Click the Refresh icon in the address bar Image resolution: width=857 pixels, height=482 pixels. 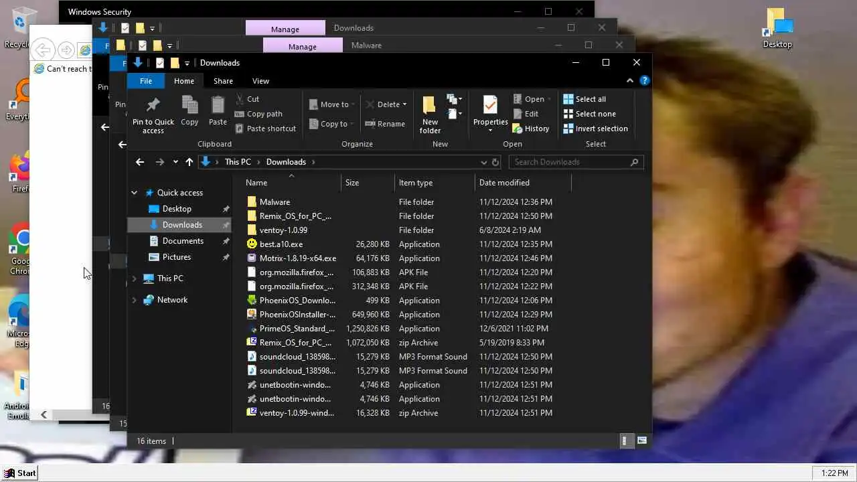[495, 162]
